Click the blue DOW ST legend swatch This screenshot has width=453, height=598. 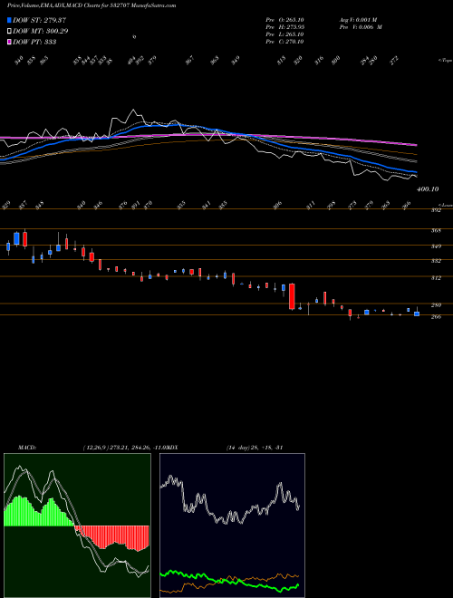click(x=10, y=20)
